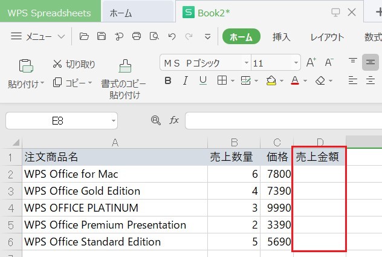Click the zoom magnifier icon by formula bar
This screenshot has height=257, width=382.
coord(156,120)
